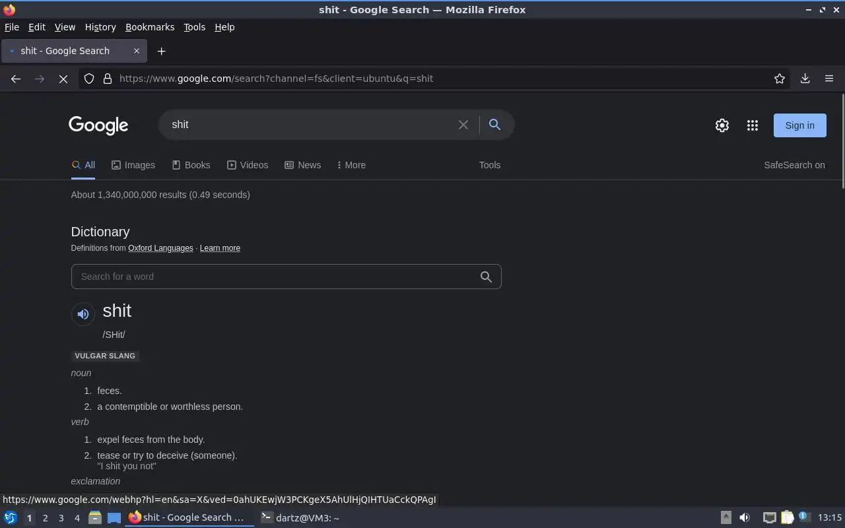
Task: Click the /SHit/ pronunciation text
Action: pos(114,335)
